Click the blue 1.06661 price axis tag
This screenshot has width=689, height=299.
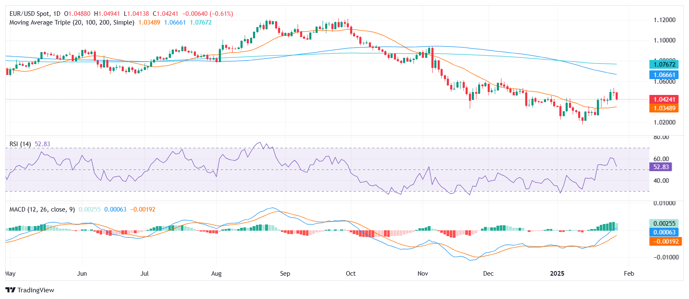664,75
